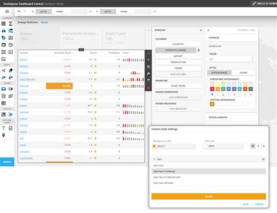Screen dimensions: 277x213
Task: Open the Denmark link in the grid
Action: point(24,86)
